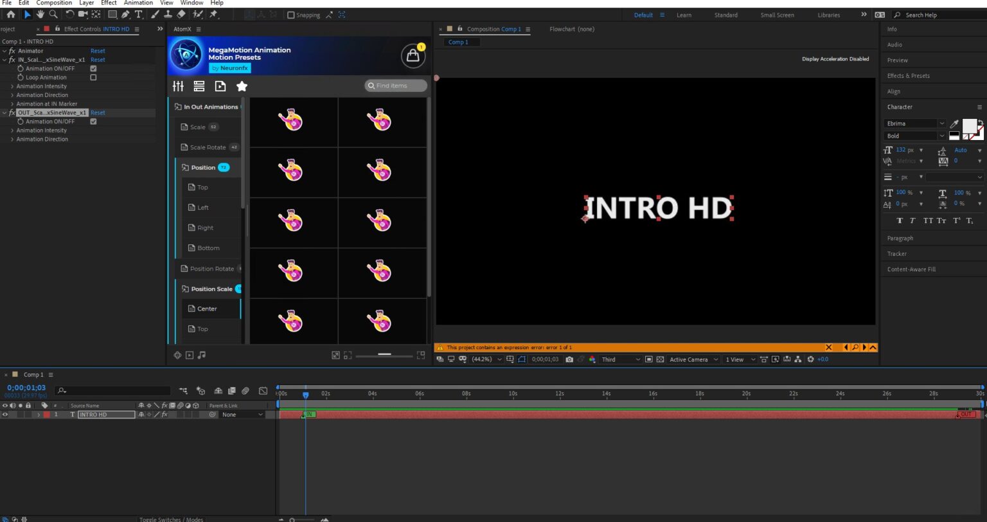Select the Clone Stamp tool
This screenshot has width=987, height=522.
click(168, 14)
